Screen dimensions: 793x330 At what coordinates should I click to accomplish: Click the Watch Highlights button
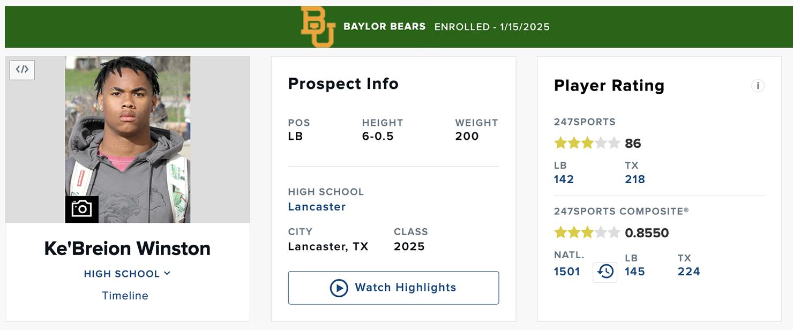pyautogui.click(x=393, y=288)
